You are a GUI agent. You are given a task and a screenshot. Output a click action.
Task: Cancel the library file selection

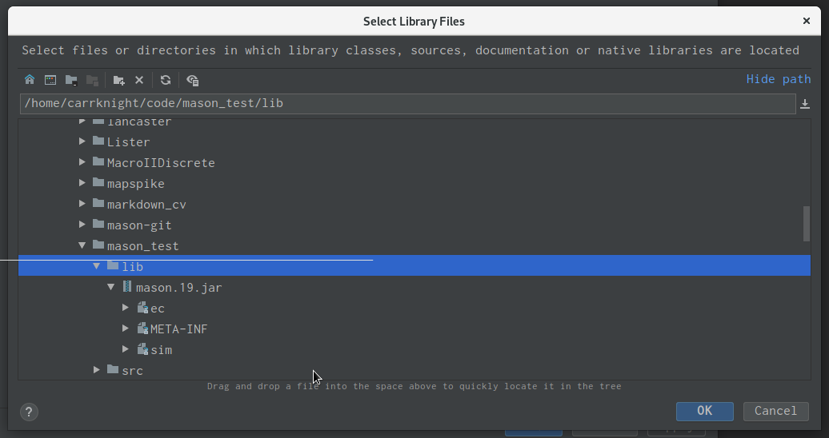[775, 411]
